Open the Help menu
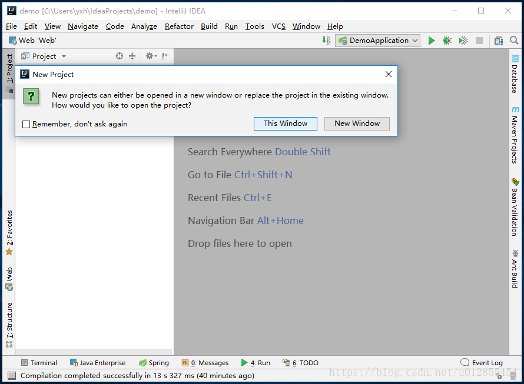 [335, 26]
